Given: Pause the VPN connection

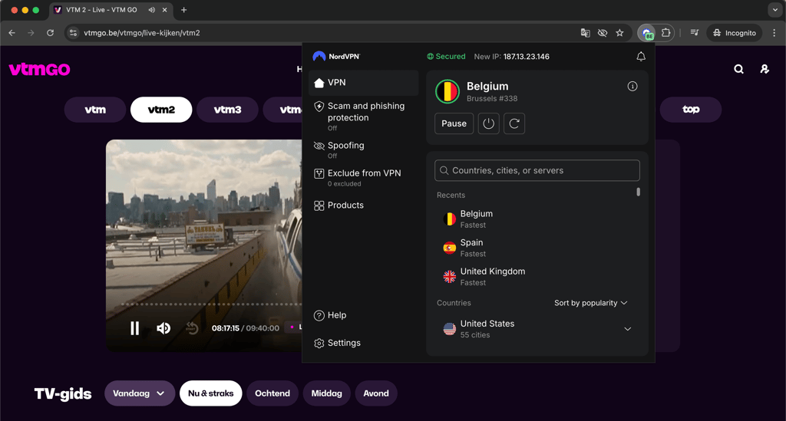Looking at the screenshot, I should click(454, 123).
